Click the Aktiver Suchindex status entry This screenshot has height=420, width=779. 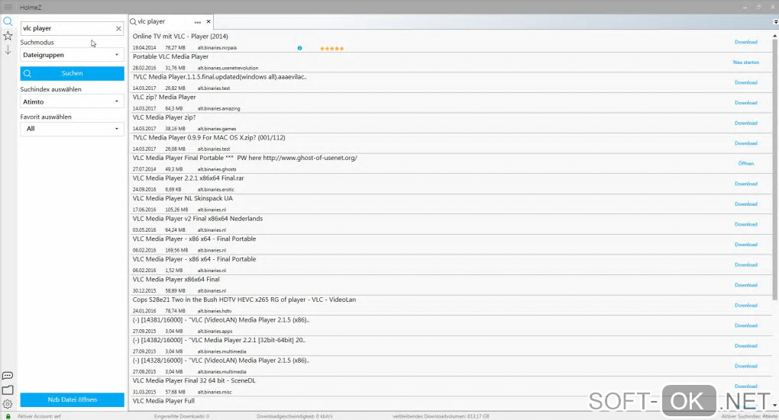[749, 416]
